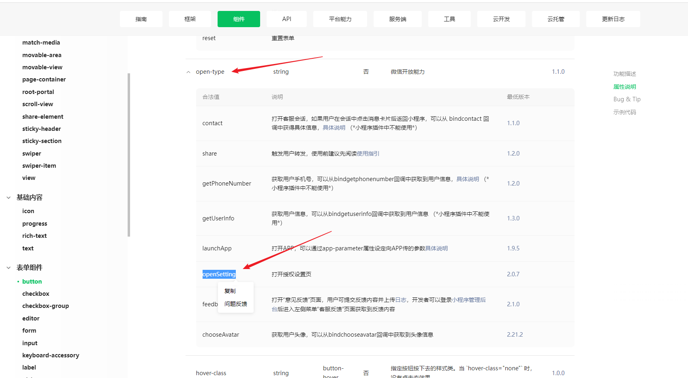Open checkbox-group in the sidebar
The image size is (688, 378).
click(x=45, y=306)
